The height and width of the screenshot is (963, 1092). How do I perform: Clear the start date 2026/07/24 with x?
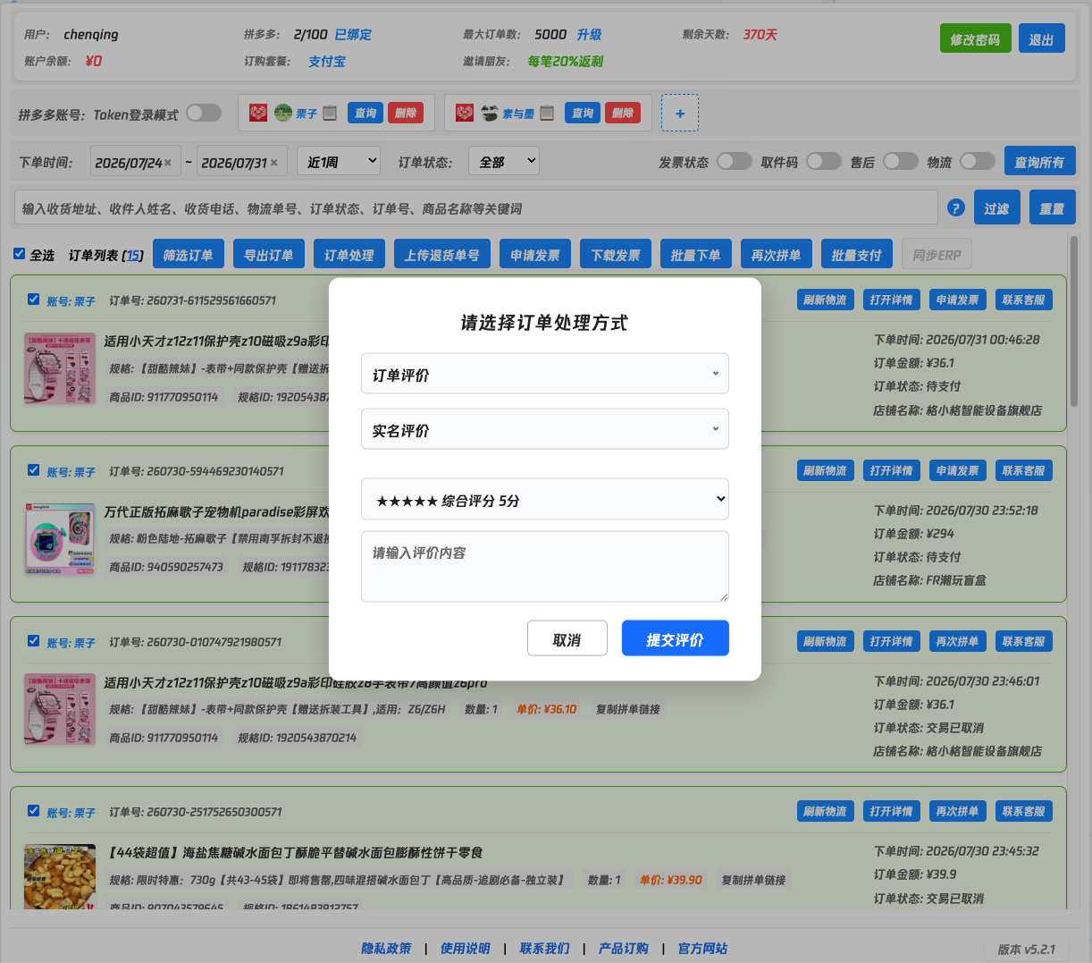click(168, 163)
